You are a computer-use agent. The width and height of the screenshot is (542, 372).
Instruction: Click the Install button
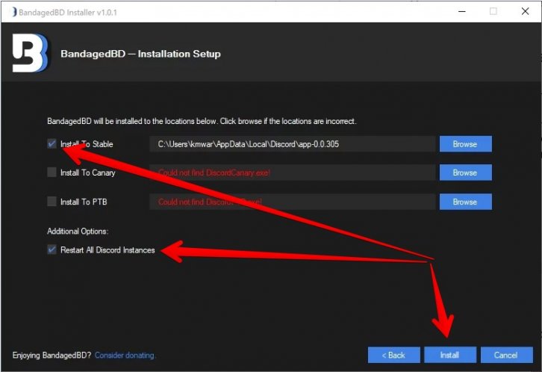pyautogui.click(x=449, y=355)
